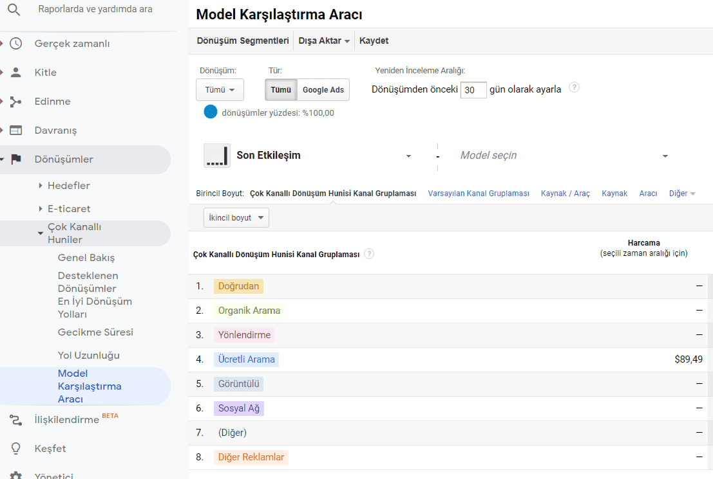The image size is (713, 479).
Task: Switch type to Google Ads
Action: click(x=323, y=90)
